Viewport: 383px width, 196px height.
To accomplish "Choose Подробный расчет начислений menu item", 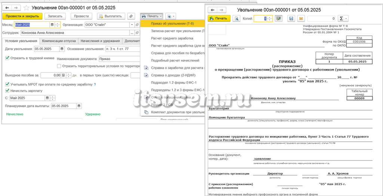I will point(172,60).
